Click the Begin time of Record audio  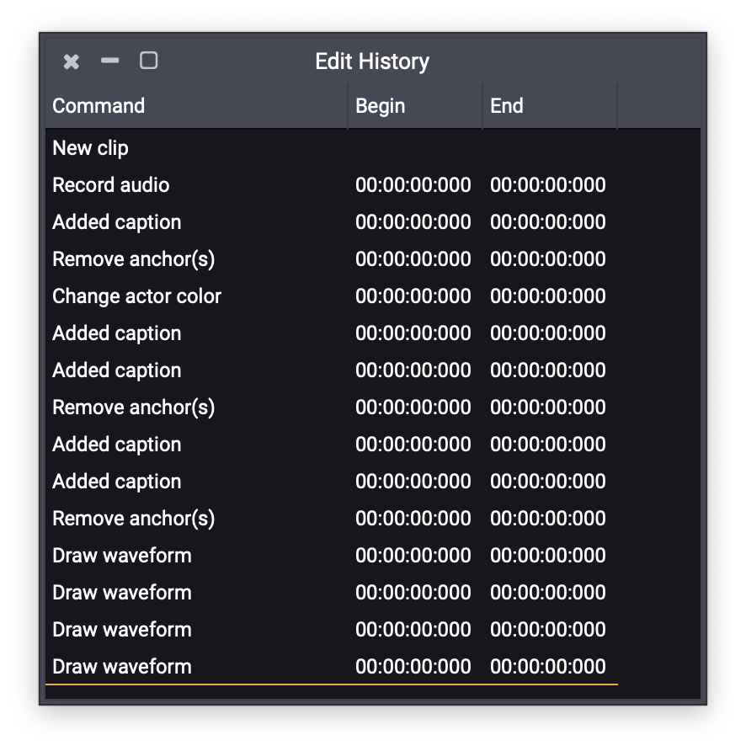(x=413, y=185)
